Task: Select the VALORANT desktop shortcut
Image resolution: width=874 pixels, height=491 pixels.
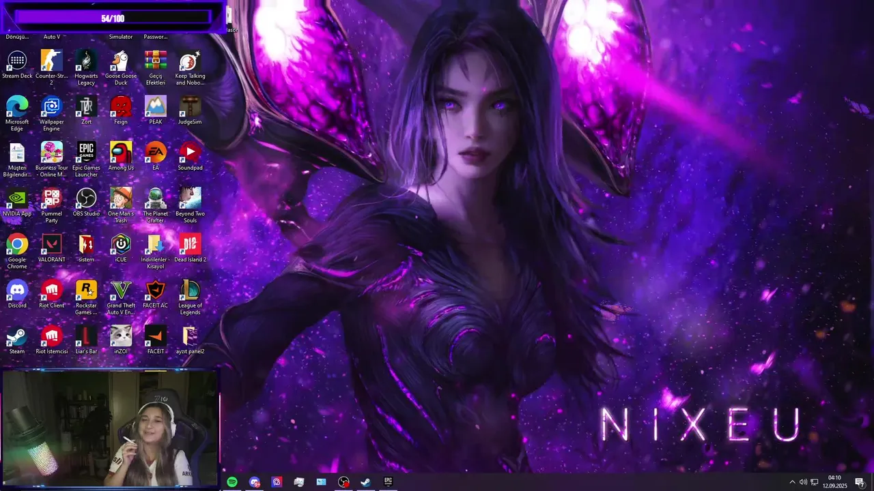Action: pyautogui.click(x=51, y=248)
